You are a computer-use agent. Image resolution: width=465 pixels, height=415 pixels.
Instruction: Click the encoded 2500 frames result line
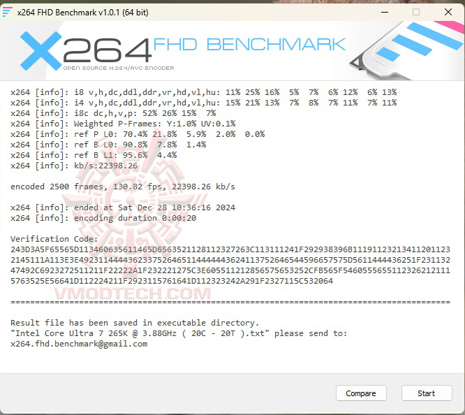123,187
